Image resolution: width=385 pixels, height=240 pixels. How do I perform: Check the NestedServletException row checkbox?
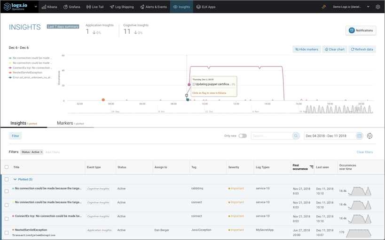click(x=7, y=232)
